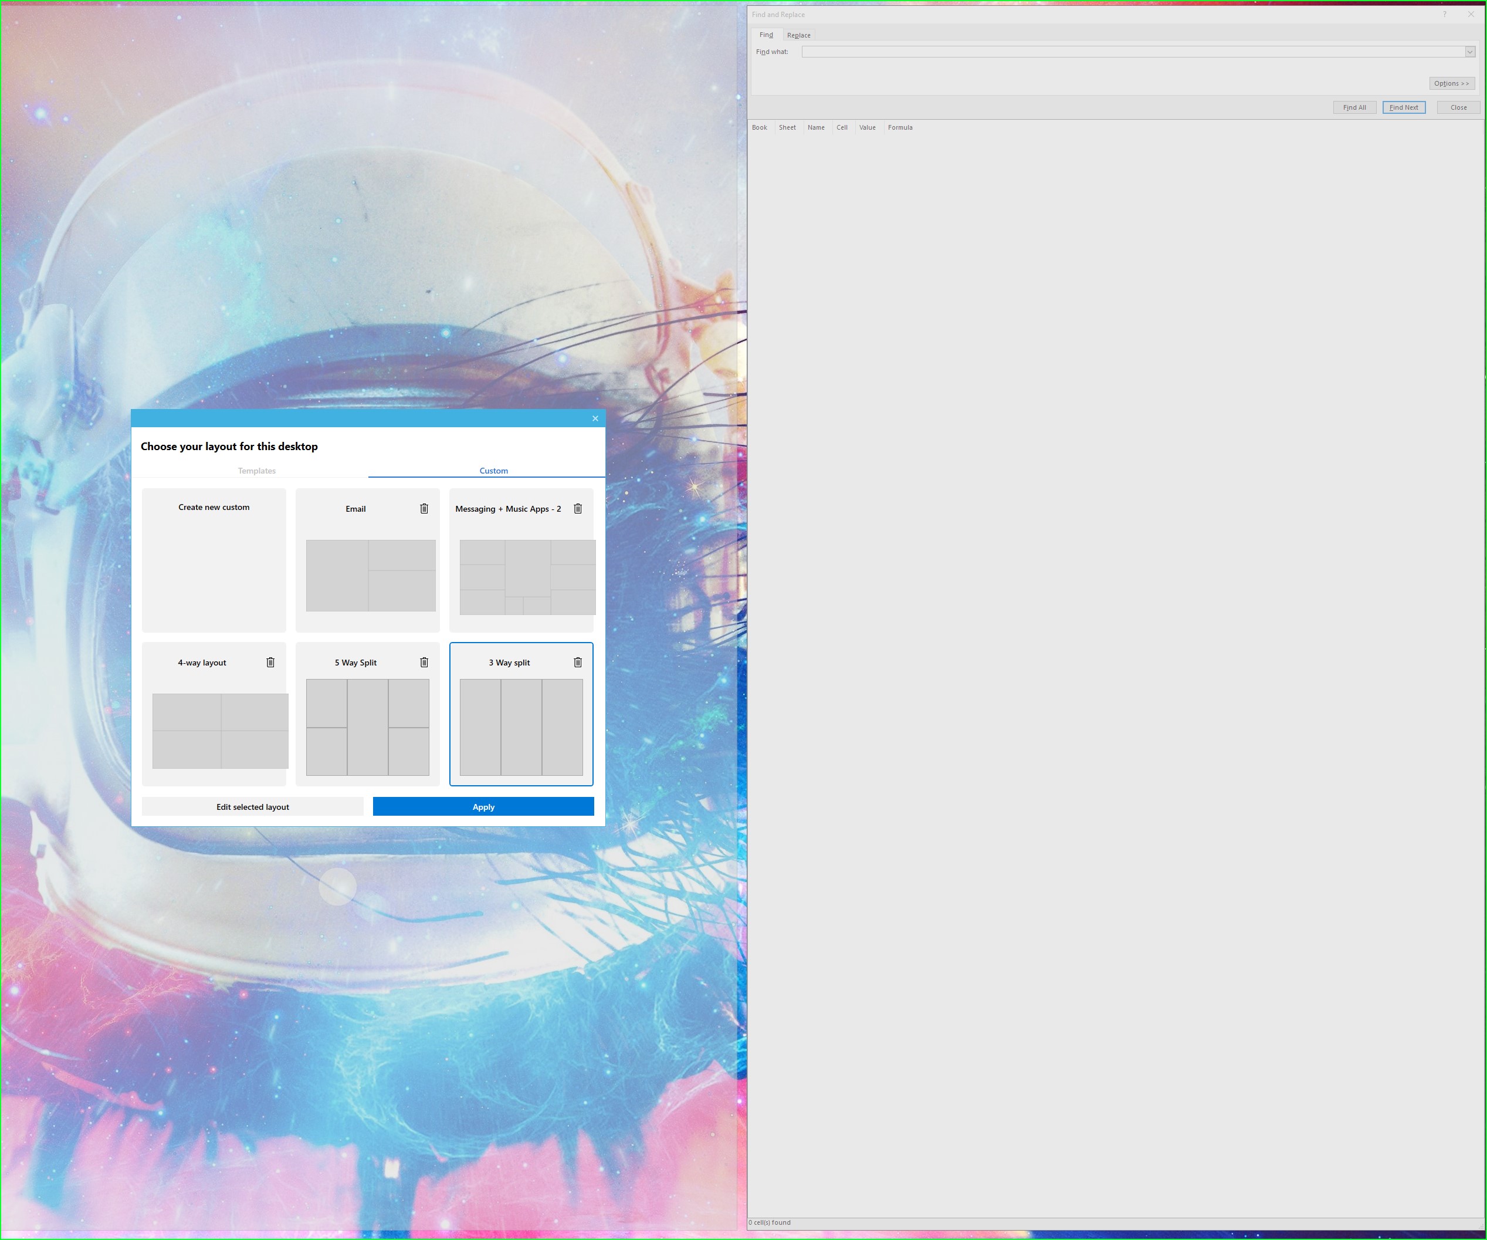Delete the 4-way layout
The image size is (1487, 1240).
coord(270,663)
